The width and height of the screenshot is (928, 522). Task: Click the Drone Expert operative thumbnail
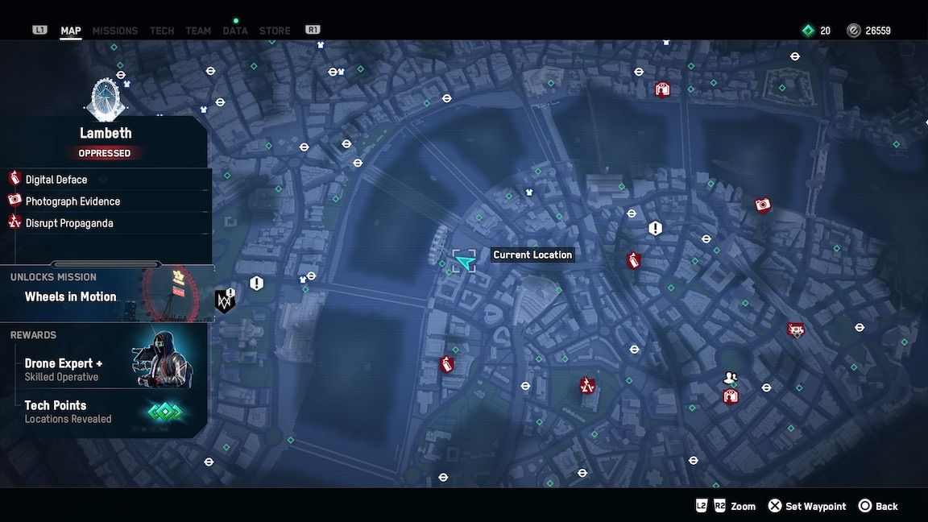pyautogui.click(x=163, y=359)
